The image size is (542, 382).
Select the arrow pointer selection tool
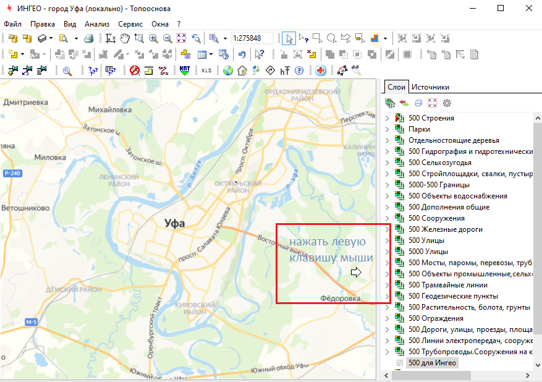point(289,38)
